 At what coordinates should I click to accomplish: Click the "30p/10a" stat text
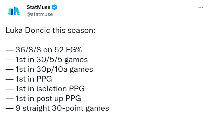coord(52,69)
